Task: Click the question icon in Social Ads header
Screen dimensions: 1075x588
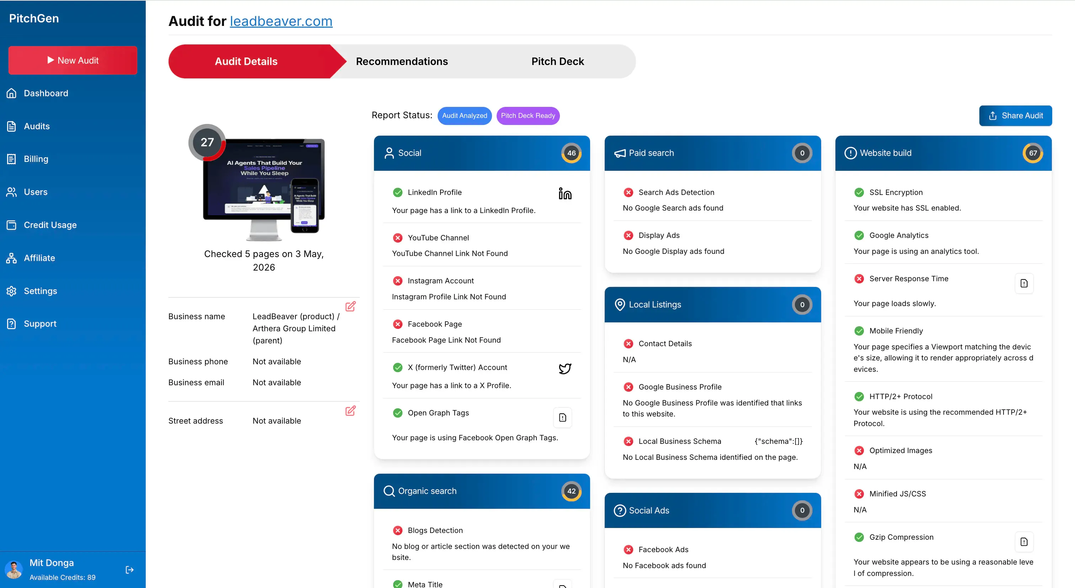Action: click(620, 511)
